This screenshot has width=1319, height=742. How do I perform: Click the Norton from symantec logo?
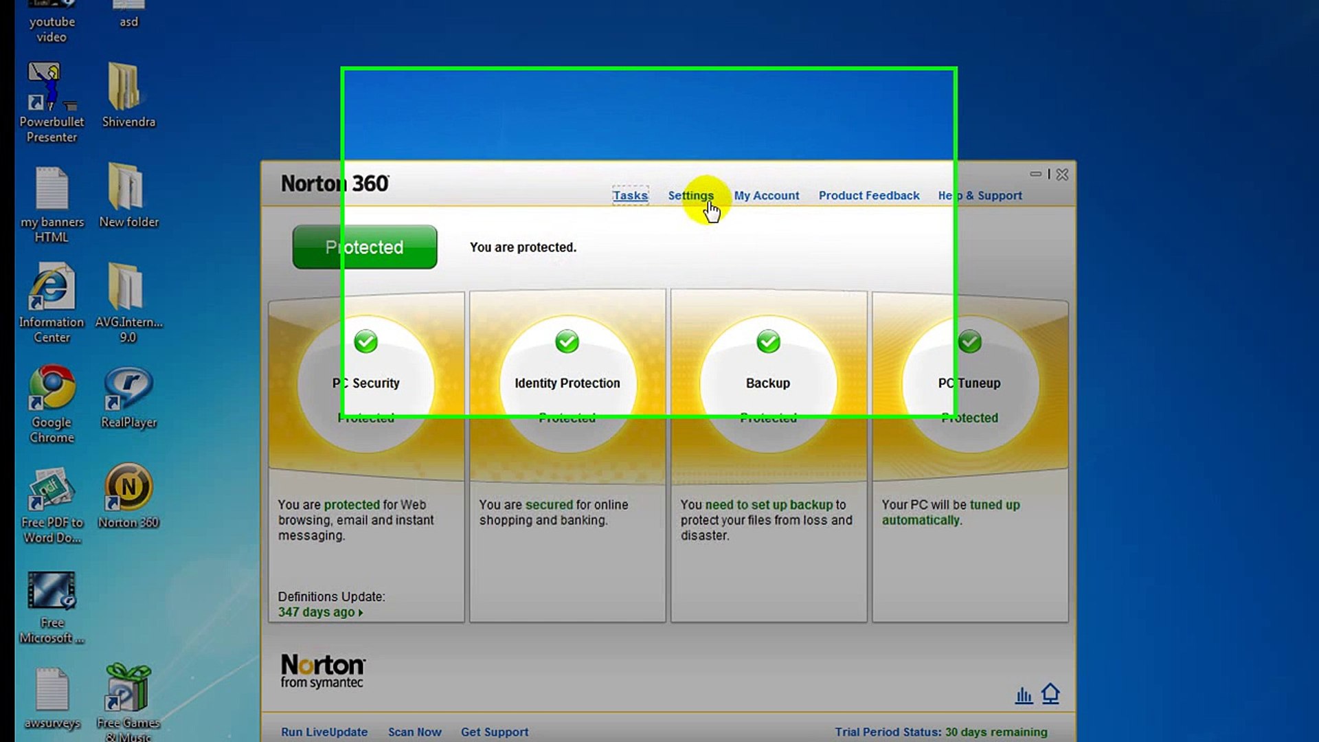coord(323,671)
